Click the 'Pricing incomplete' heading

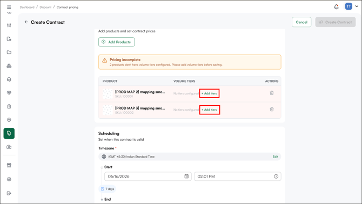click(125, 60)
